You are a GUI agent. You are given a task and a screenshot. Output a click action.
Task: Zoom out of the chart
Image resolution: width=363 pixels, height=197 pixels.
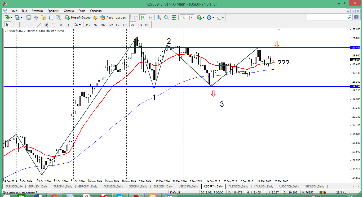(166, 17)
